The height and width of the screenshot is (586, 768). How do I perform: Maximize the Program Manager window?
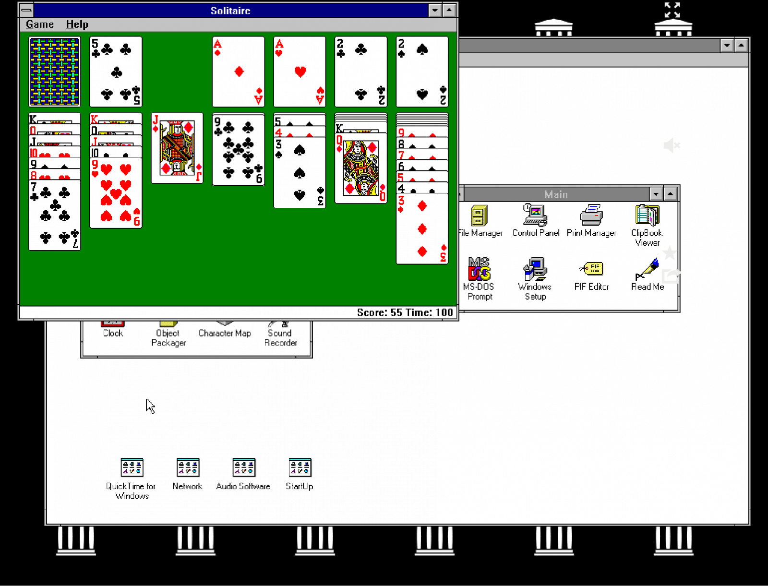(741, 46)
